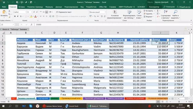193x109 pixels.
Task: Switch to the Промежуточный итог sheet tab
Action: [x=71, y=98]
